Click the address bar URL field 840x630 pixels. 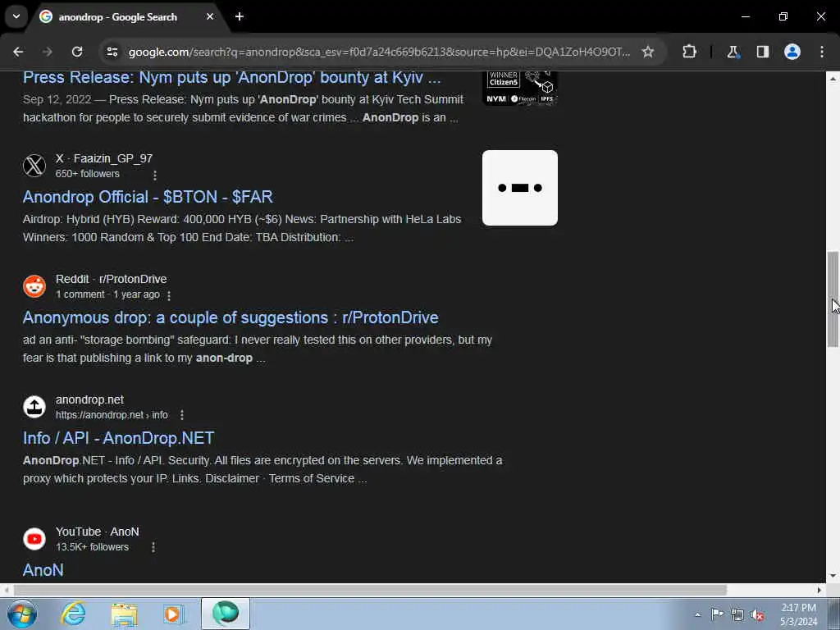[379, 52]
